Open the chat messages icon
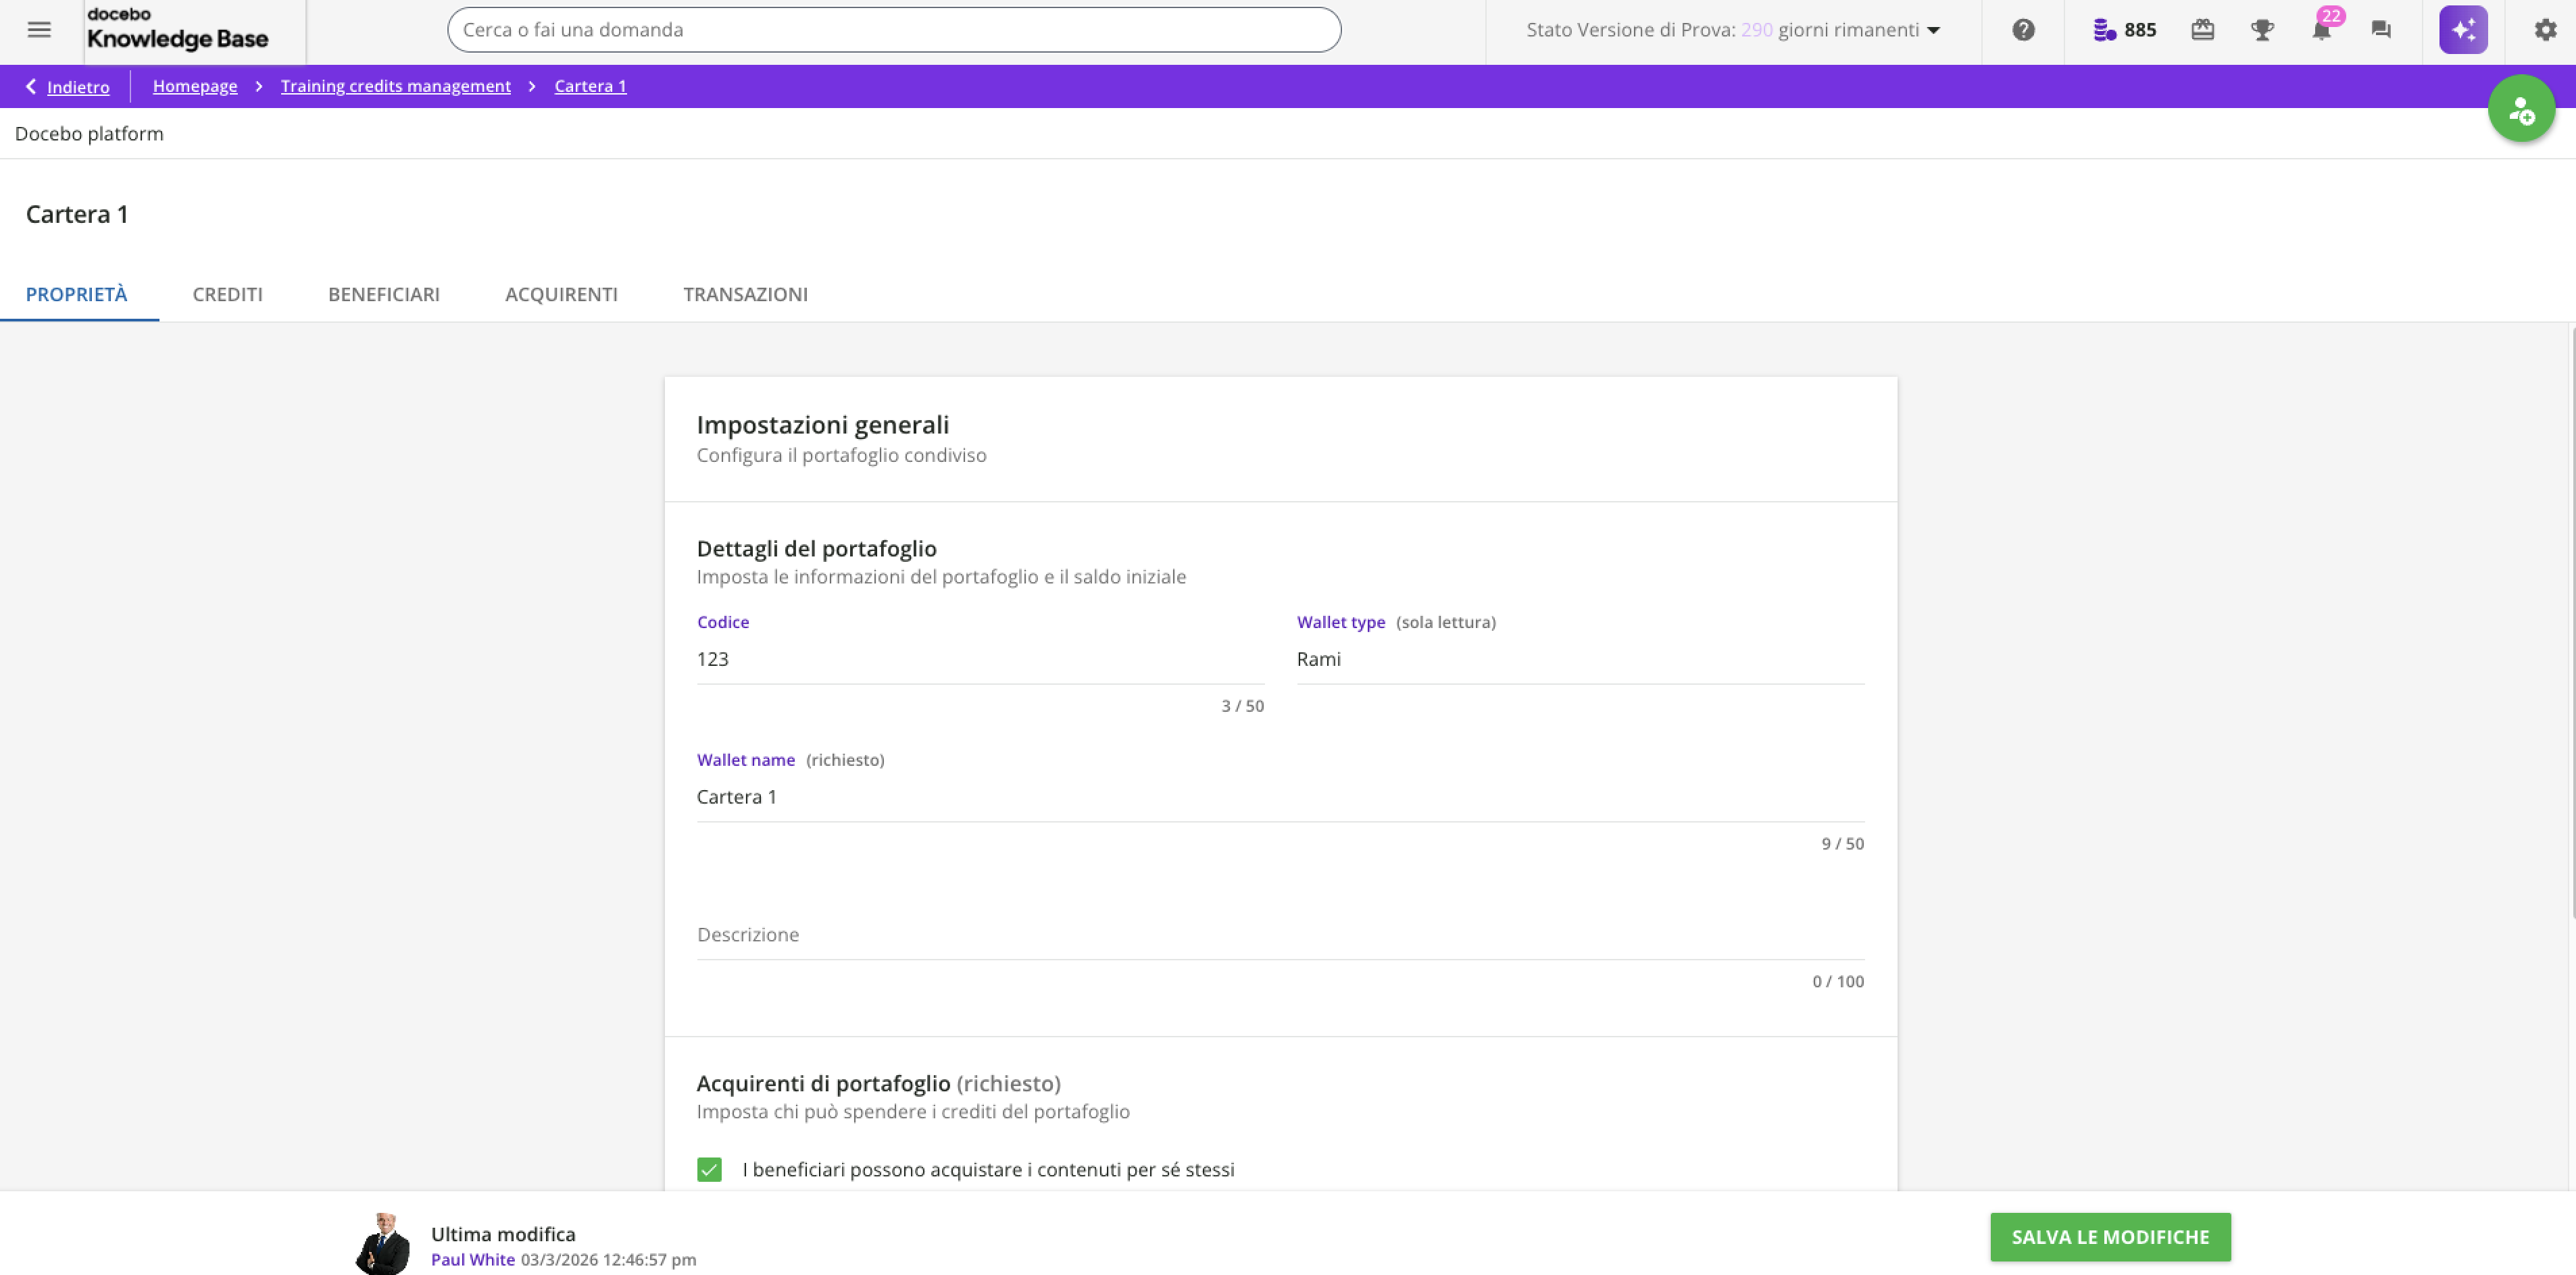Viewport: 2576px width, 1275px height. (2381, 30)
